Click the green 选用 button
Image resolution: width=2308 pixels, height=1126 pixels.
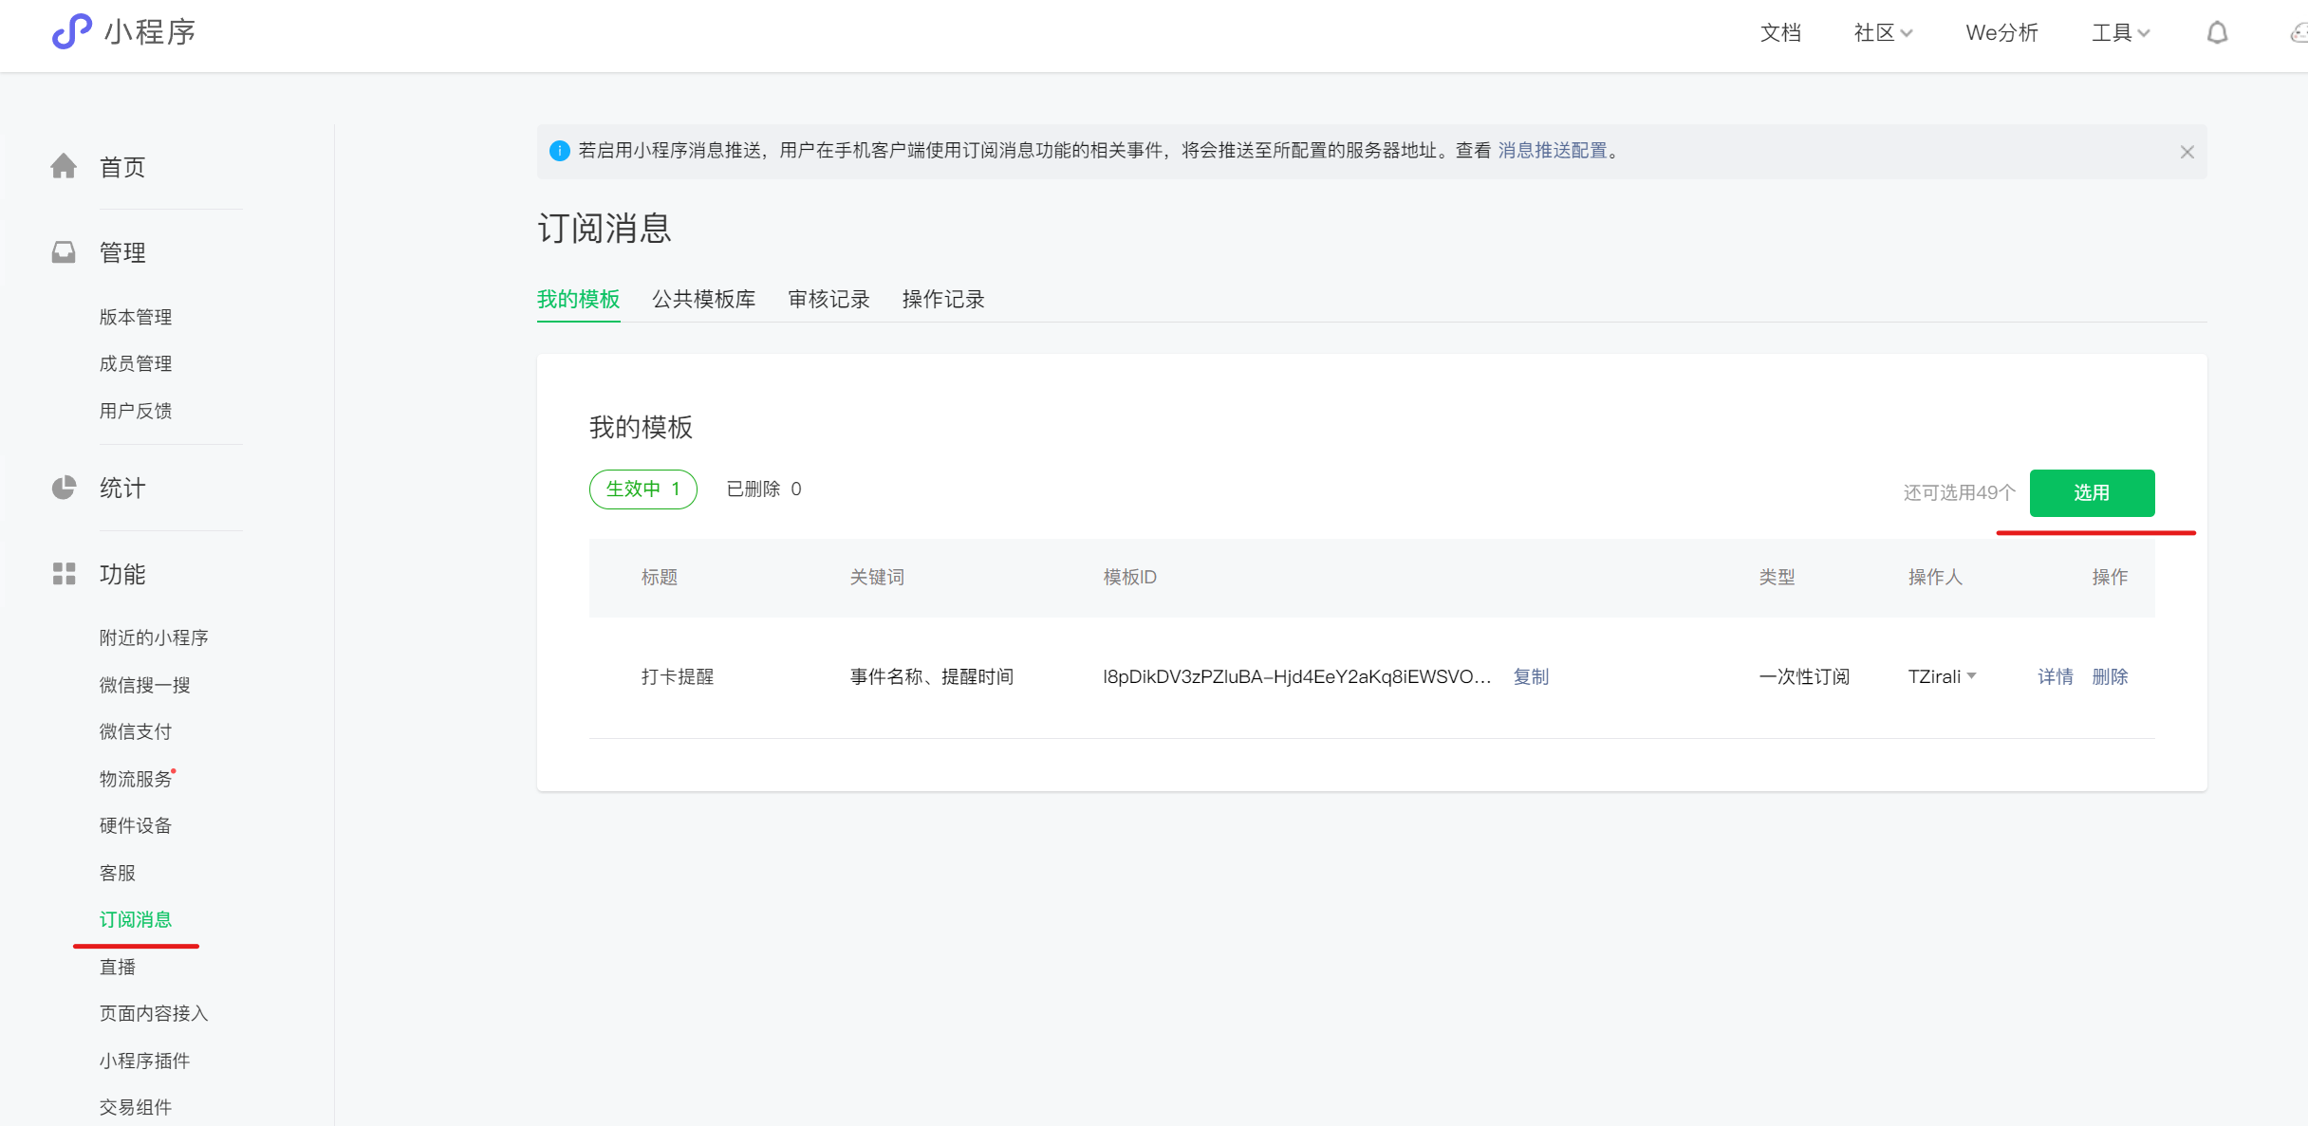pos(2093,493)
